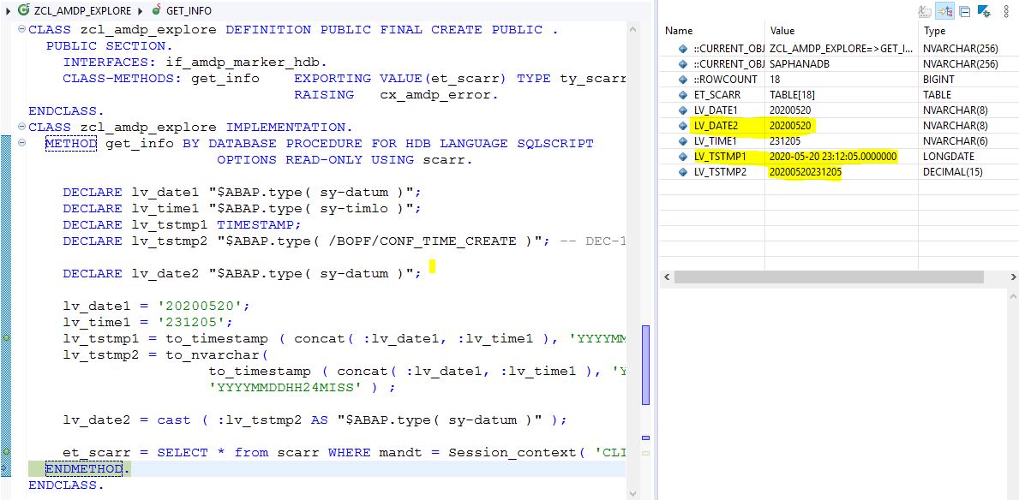Click the method icon beside GET_INFO breadcrumb
Image resolution: width=1019 pixels, height=500 pixels.
pyautogui.click(x=155, y=11)
